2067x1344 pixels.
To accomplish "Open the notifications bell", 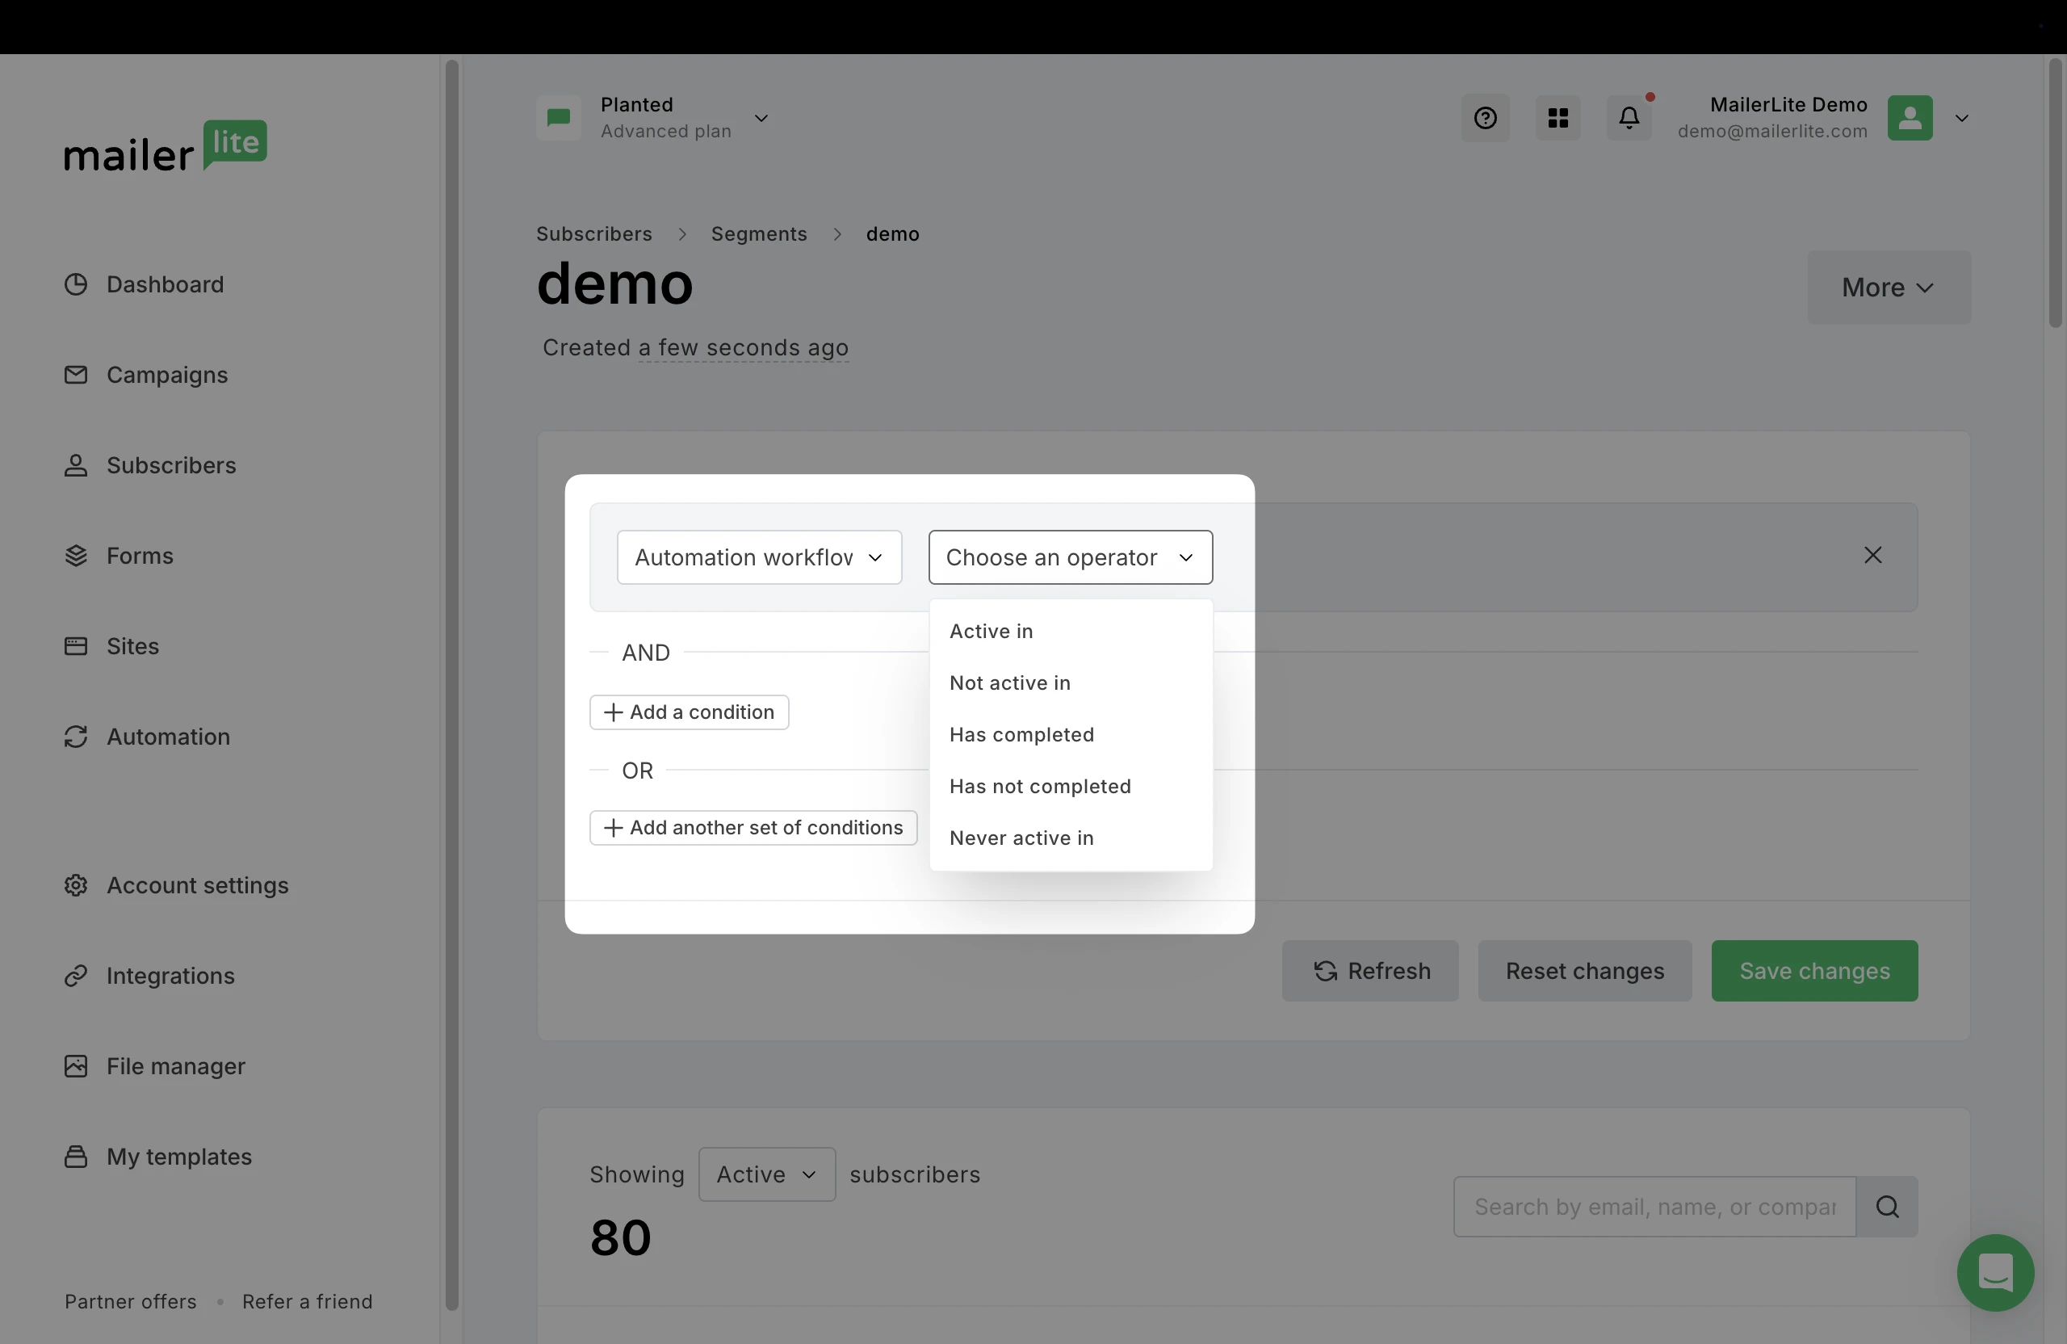I will (1629, 118).
